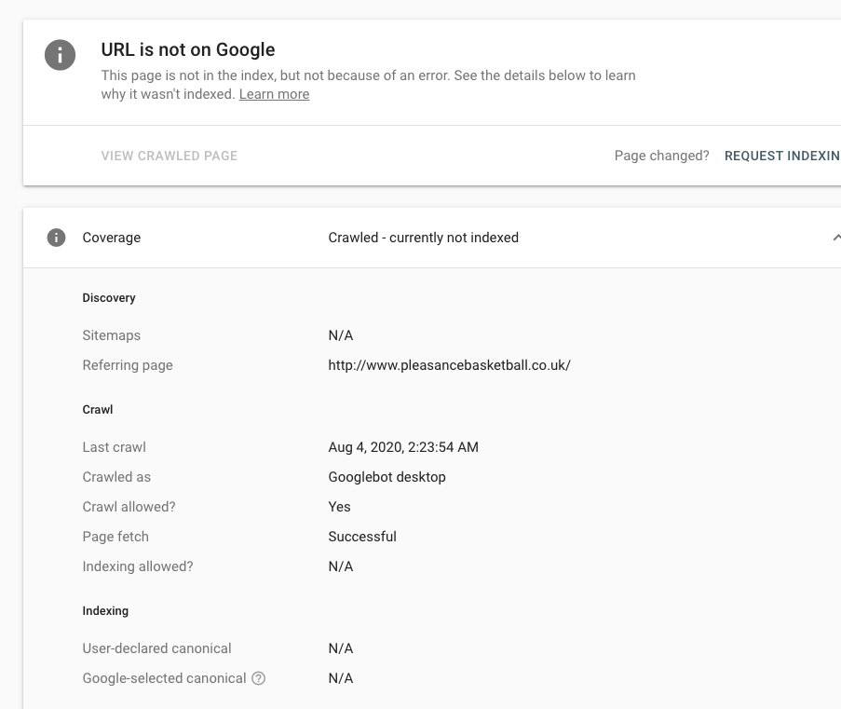Select the Indexing section heading
Image resolution: width=841 pixels, height=709 pixels.
(105, 611)
